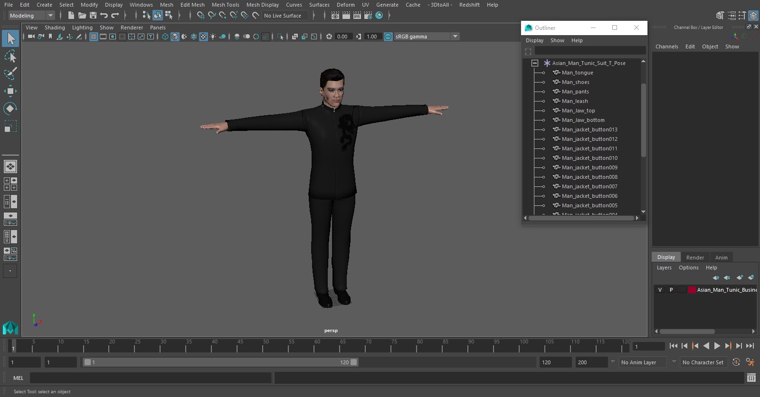Redo the last action
Image resolution: width=760 pixels, height=397 pixels.
click(115, 16)
